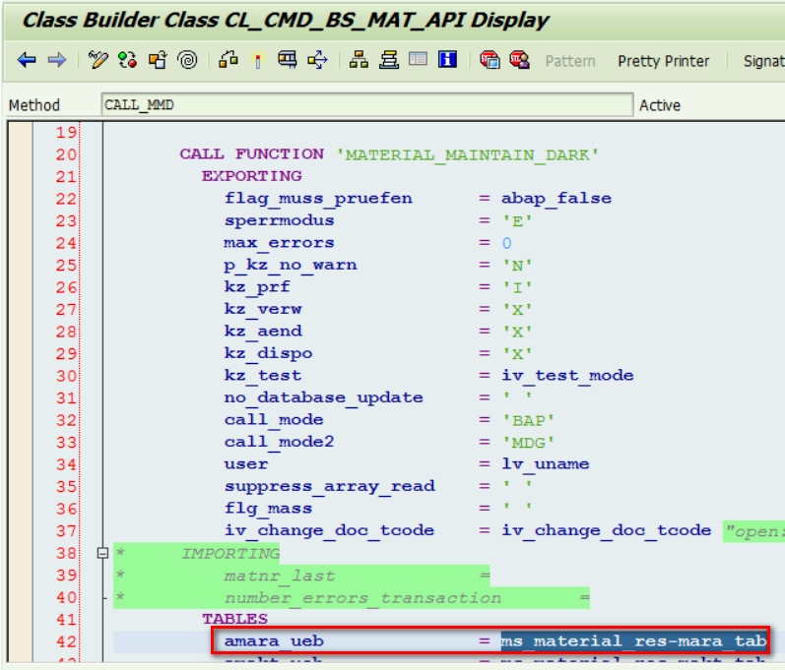Screen dimensions: 785x670
Task: Click the 'MDG' literal value
Action: (528, 443)
